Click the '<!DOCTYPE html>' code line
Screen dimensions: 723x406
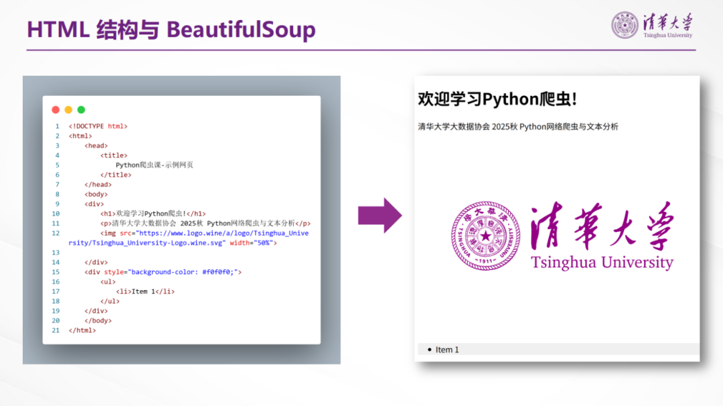pyautogui.click(x=98, y=126)
